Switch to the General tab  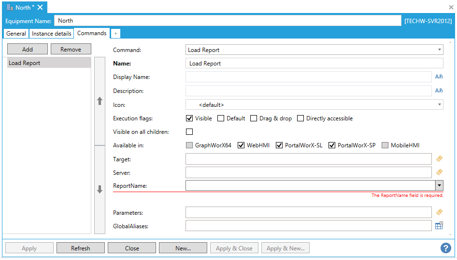click(x=16, y=34)
